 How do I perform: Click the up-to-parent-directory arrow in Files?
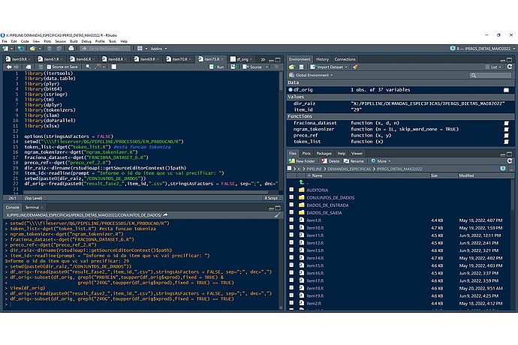coord(301,182)
